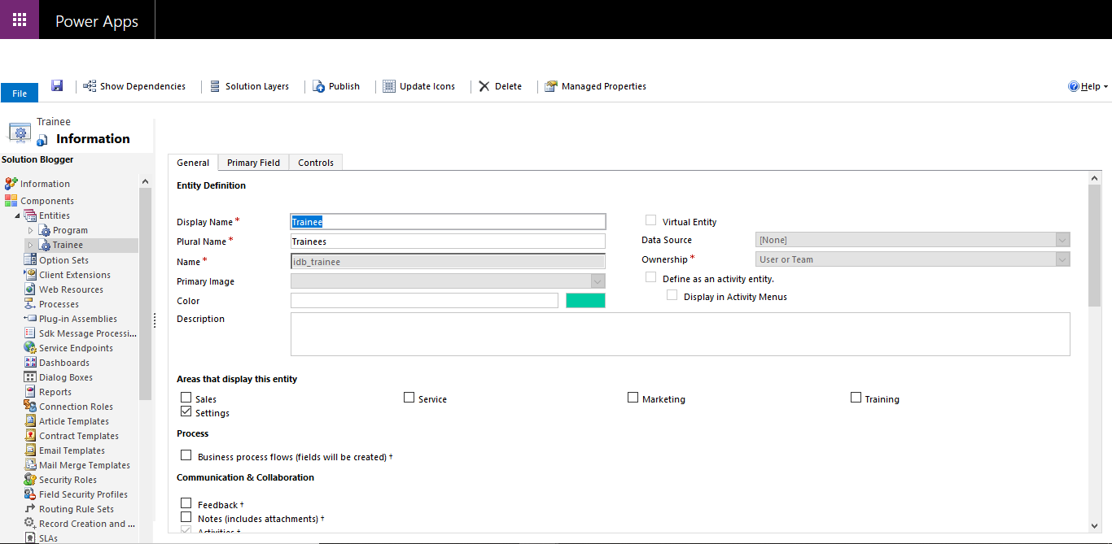This screenshot has width=1112, height=544.
Task: Click the Reports icon
Action: [x=30, y=392]
